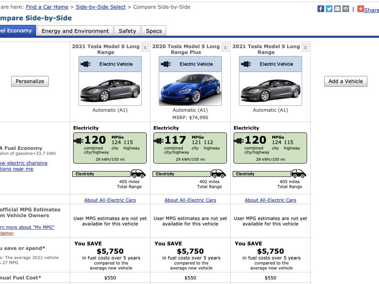
Task: Click plug icon in third Electric Vehicle banner
Action: [246, 64]
